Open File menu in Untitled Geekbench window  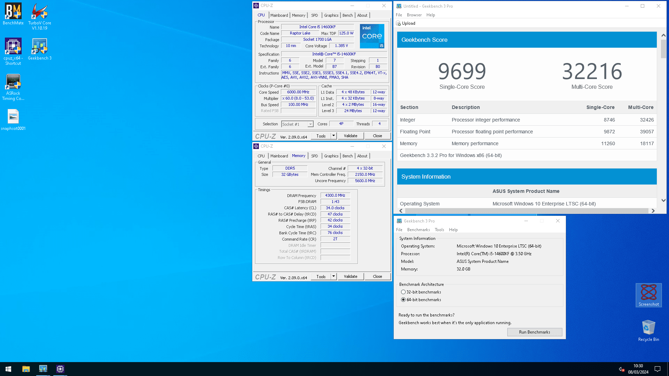tap(399, 15)
